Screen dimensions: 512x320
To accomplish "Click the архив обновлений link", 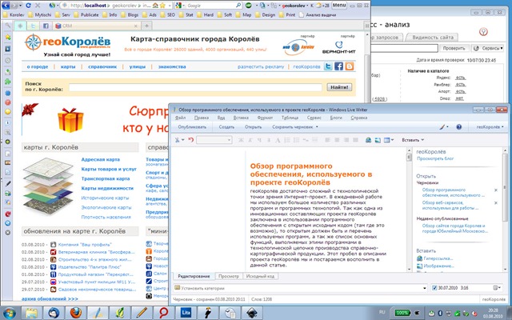I will pyautogui.click(x=50, y=298).
